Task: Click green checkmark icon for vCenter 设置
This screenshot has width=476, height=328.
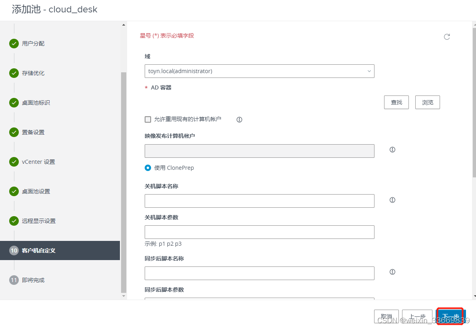Action: tap(14, 162)
